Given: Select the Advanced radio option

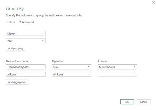Looking at the screenshot, I should pyautogui.click(x=20, y=22).
